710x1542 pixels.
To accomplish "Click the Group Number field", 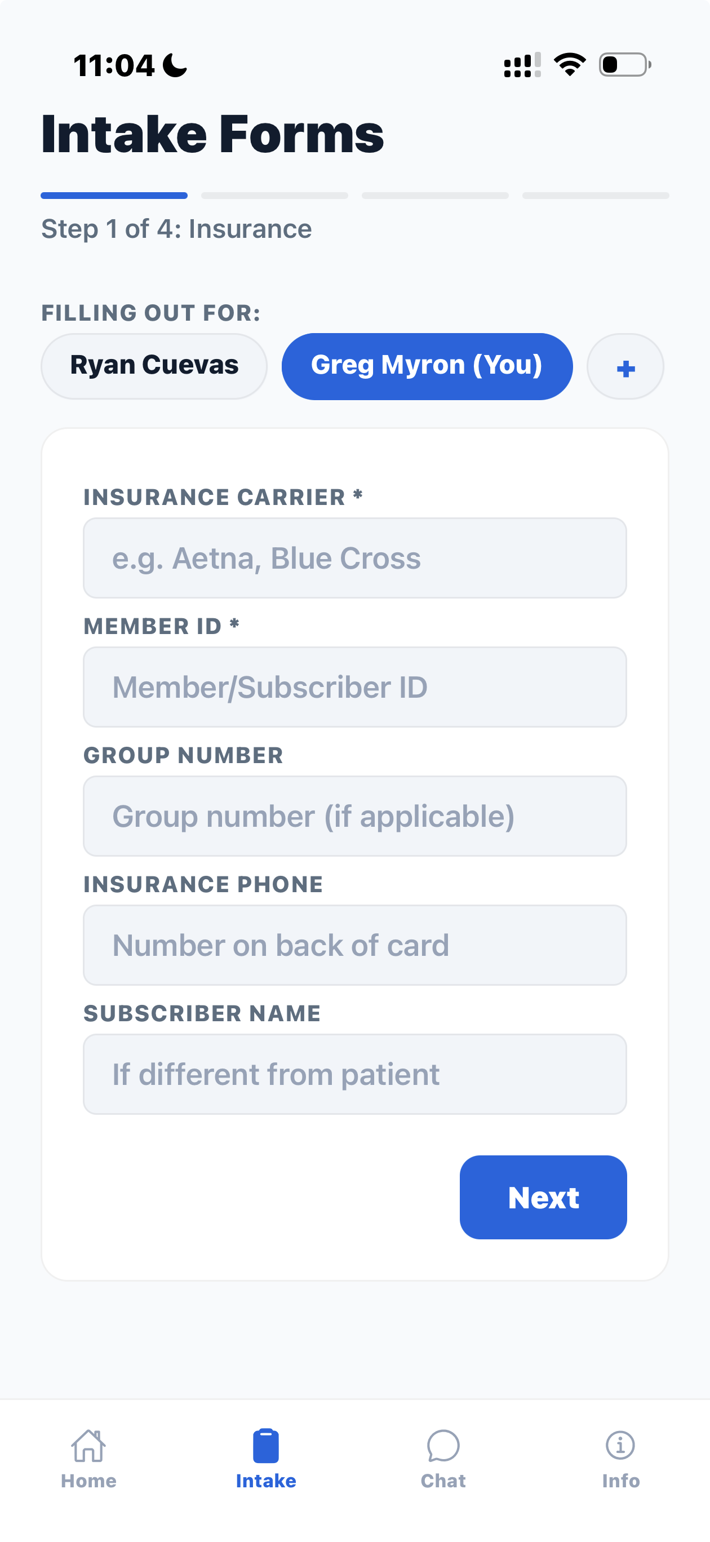I will (354, 816).
